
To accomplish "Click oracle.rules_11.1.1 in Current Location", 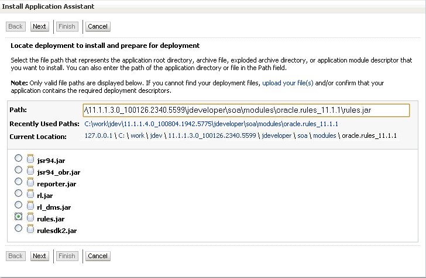I will 369,135.
